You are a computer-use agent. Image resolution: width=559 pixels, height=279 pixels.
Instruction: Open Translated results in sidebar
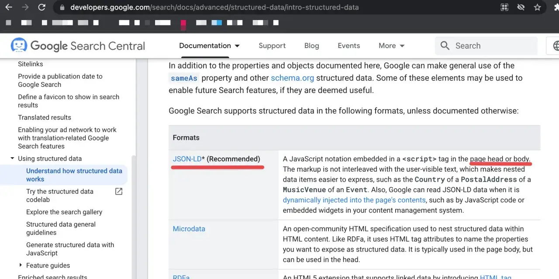(45, 117)
